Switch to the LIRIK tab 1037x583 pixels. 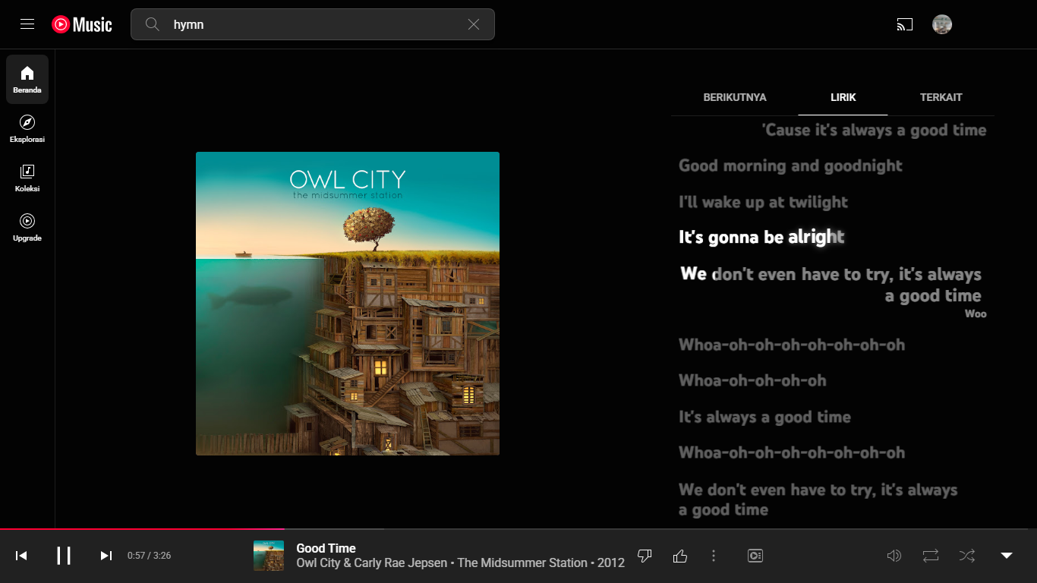(x=843, y=97)
